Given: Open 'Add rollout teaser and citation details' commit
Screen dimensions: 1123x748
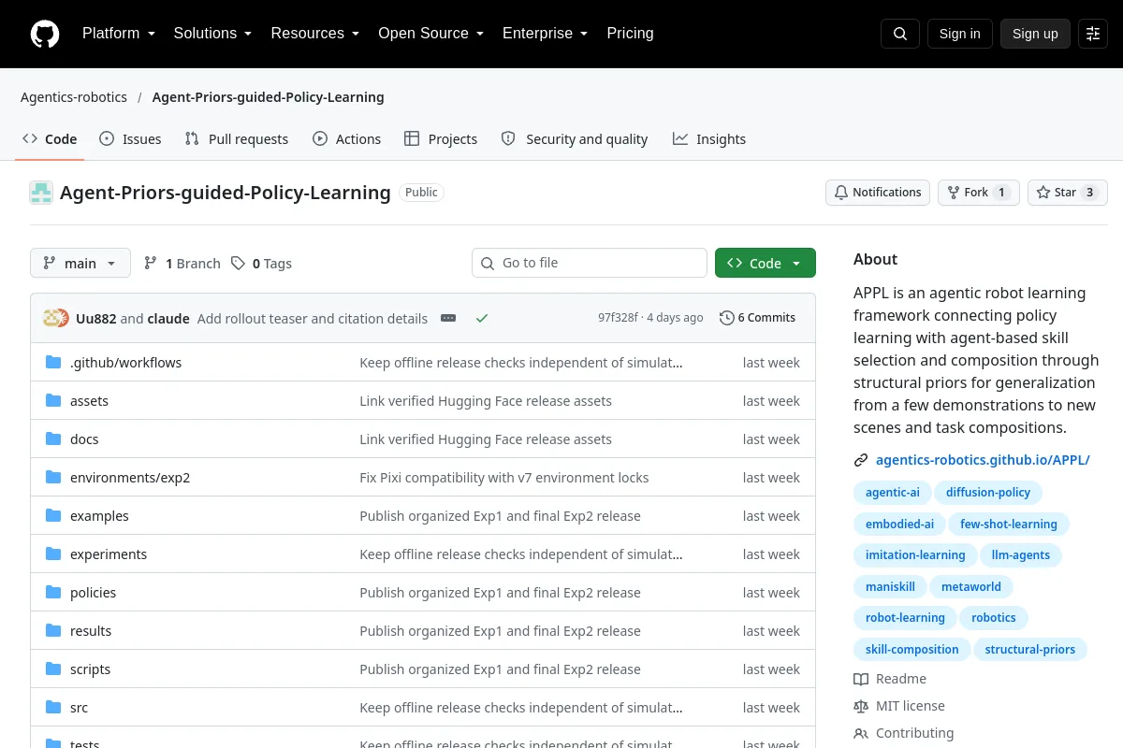Looking at the screenshot, I should (313, 318).
